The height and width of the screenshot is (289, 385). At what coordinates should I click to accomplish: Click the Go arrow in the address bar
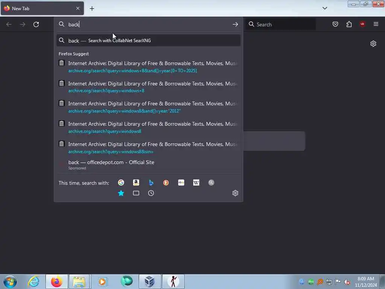(x=235, y=24)
